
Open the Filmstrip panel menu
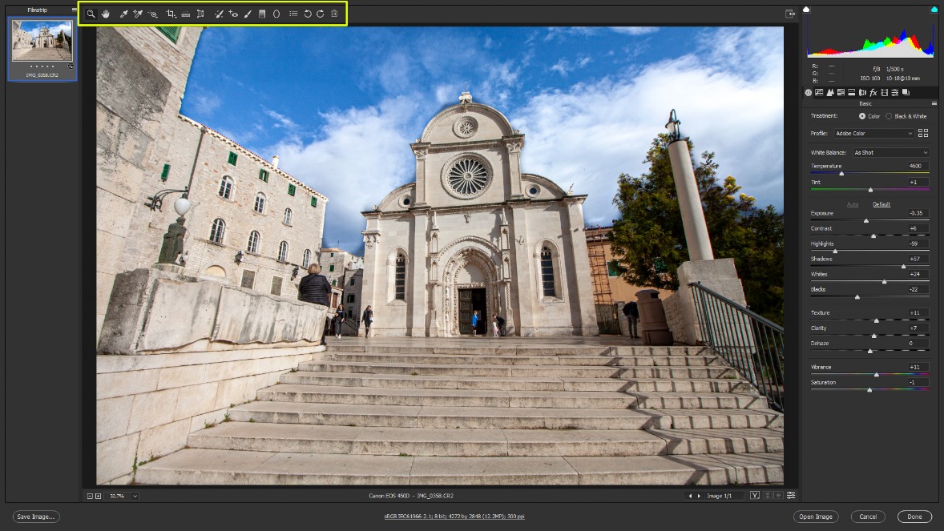74,10
